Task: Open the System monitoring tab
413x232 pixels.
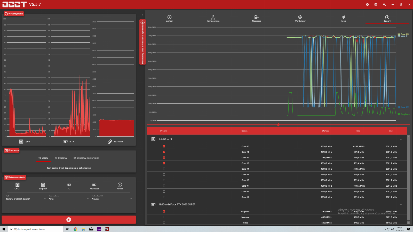Action: point(169,19)
